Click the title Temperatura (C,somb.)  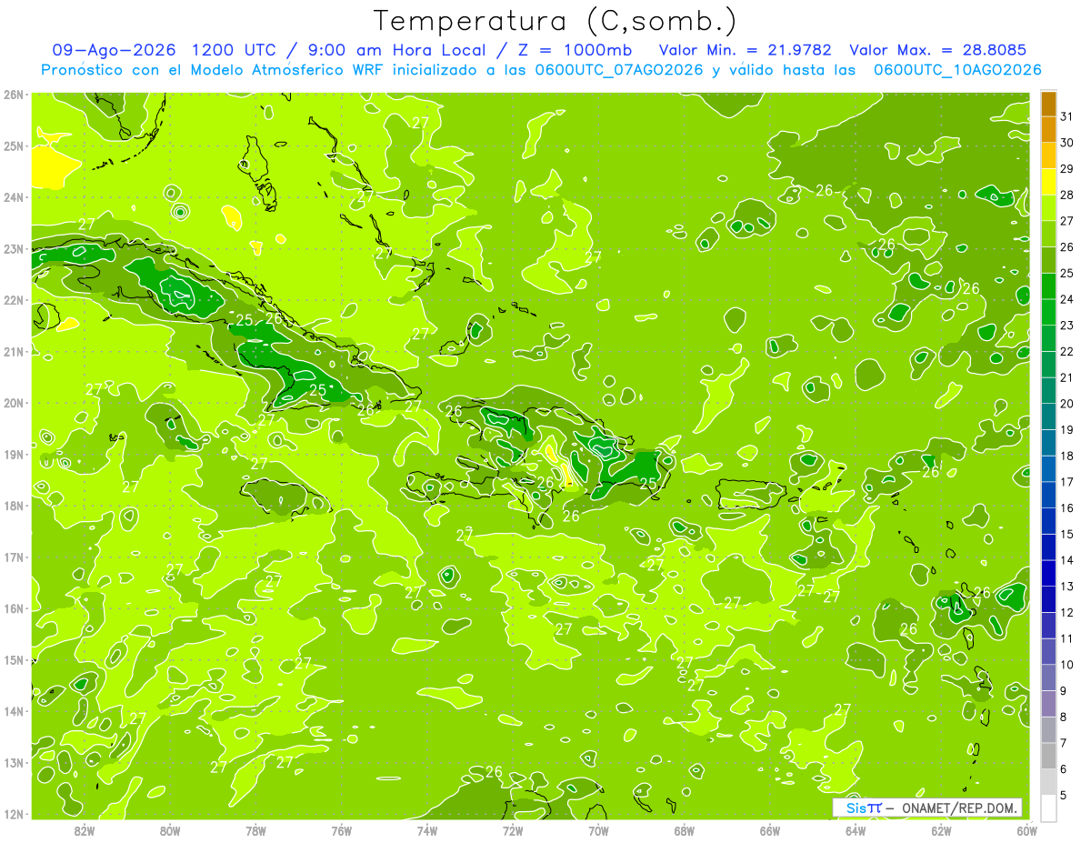555,20
